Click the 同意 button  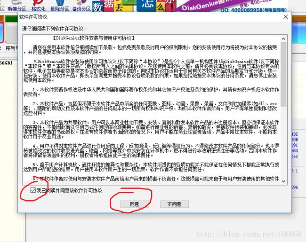[135, 204]
